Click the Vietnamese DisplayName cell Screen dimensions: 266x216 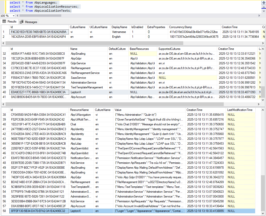119,32
